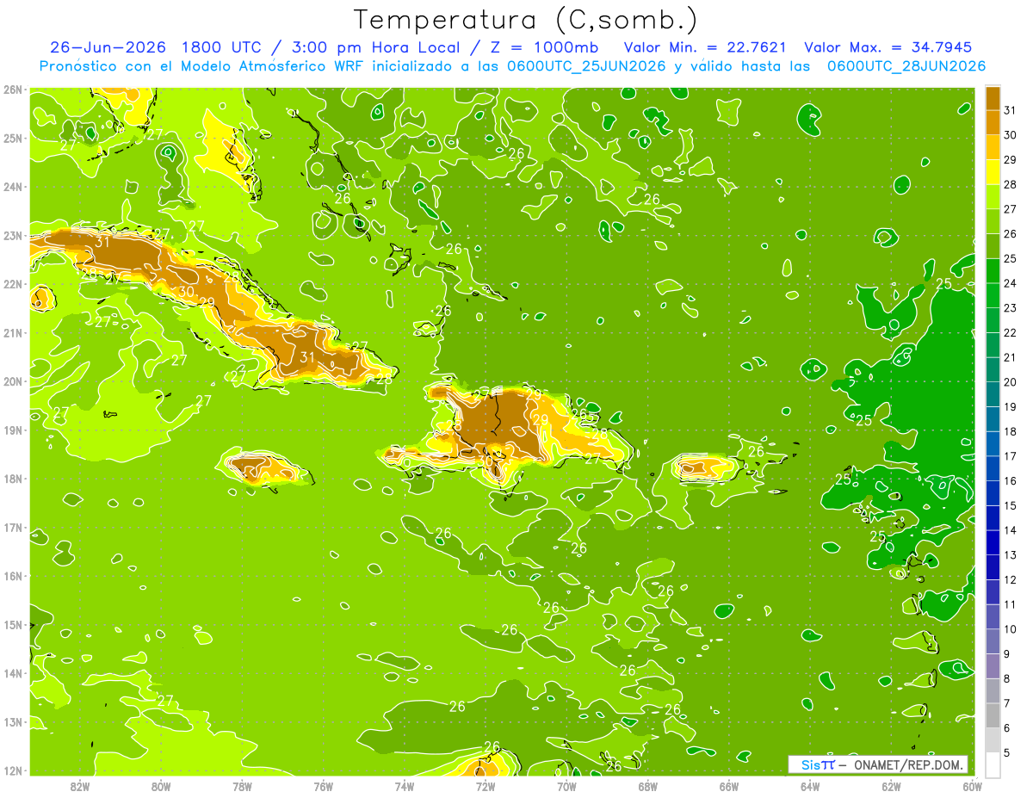Click the 70W longitude axis label
This screenshot has height=798, width=1033.
pyautogui.click(x=566, y=787)
